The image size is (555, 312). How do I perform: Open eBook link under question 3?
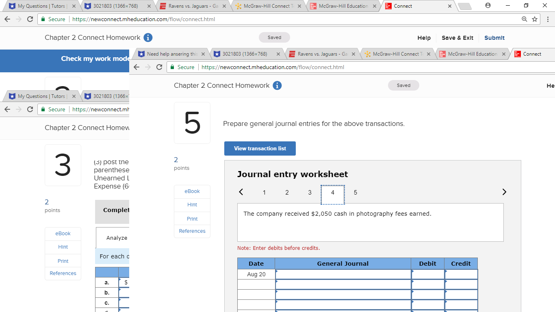[63, 234]
